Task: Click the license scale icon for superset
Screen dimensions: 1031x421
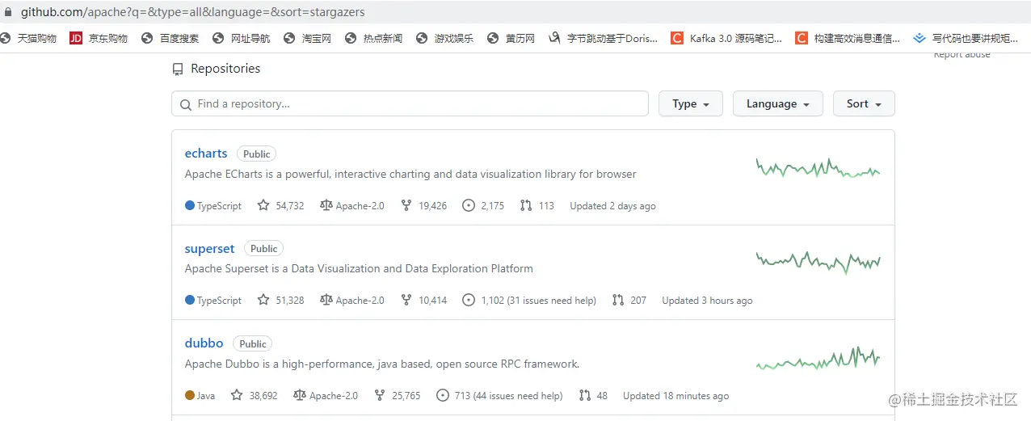Action: 326,300
